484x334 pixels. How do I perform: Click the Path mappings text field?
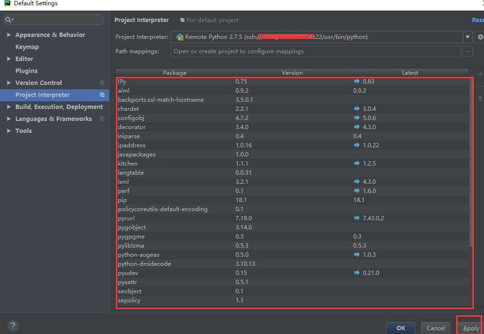[x=315, y=51]
